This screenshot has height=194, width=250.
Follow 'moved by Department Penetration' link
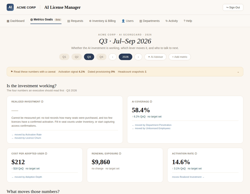pyautogui.click(x=152, y=125)
